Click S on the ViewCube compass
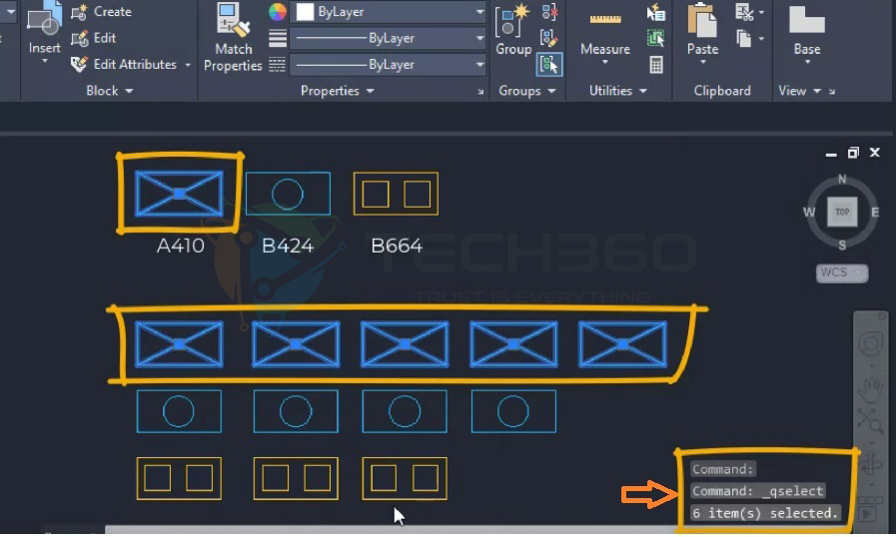The height and width of the screenshot is (537, 896). tap(842, 246)
